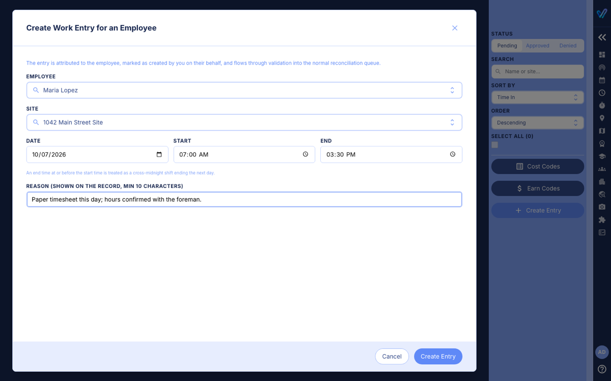The width and height of the screenshot is (611, 381).
Task: Submit with the dialog's Create Entry button
Action: tap(438, 357)
